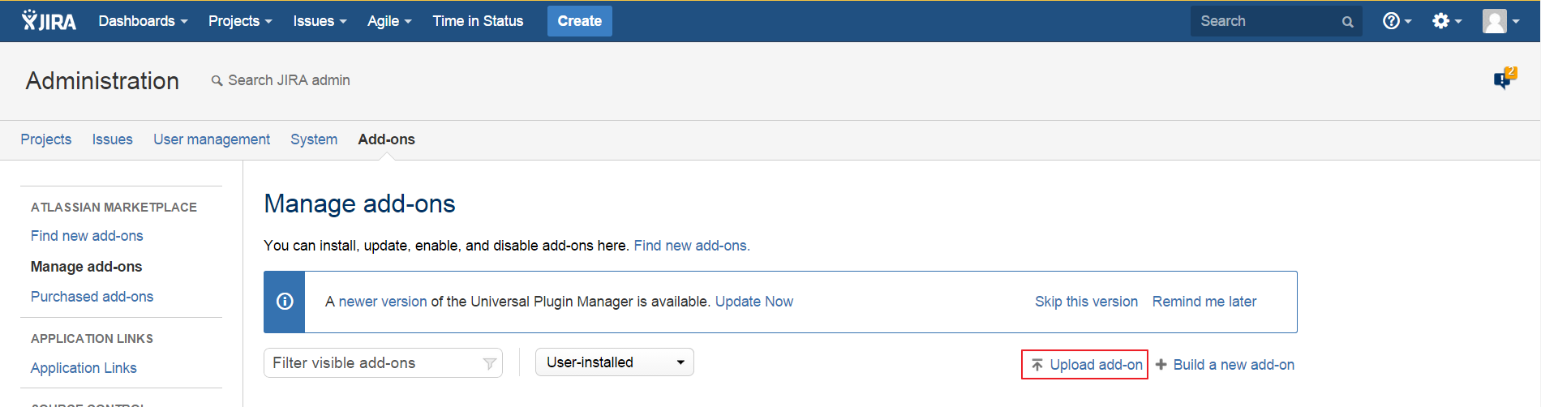The height and width of the screenshot is (407, 1541).
Task: Click the info icon in update banner
Action: coord(285,302)
